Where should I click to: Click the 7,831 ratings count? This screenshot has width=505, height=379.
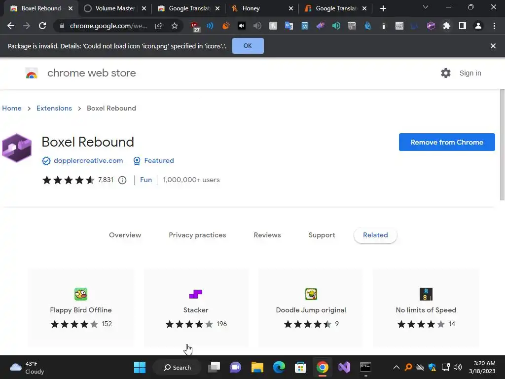coord(106,180)
